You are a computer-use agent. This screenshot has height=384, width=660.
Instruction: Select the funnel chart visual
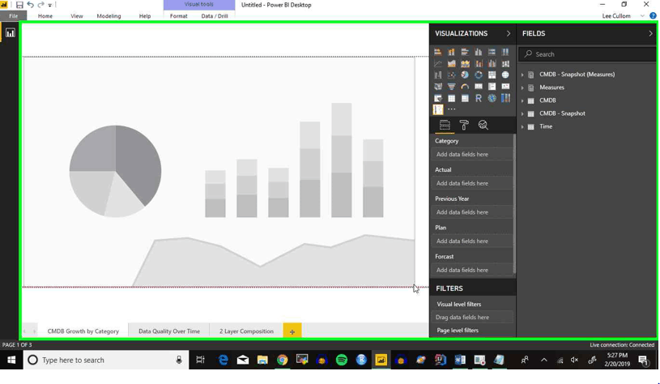click(x=451, y=87)
